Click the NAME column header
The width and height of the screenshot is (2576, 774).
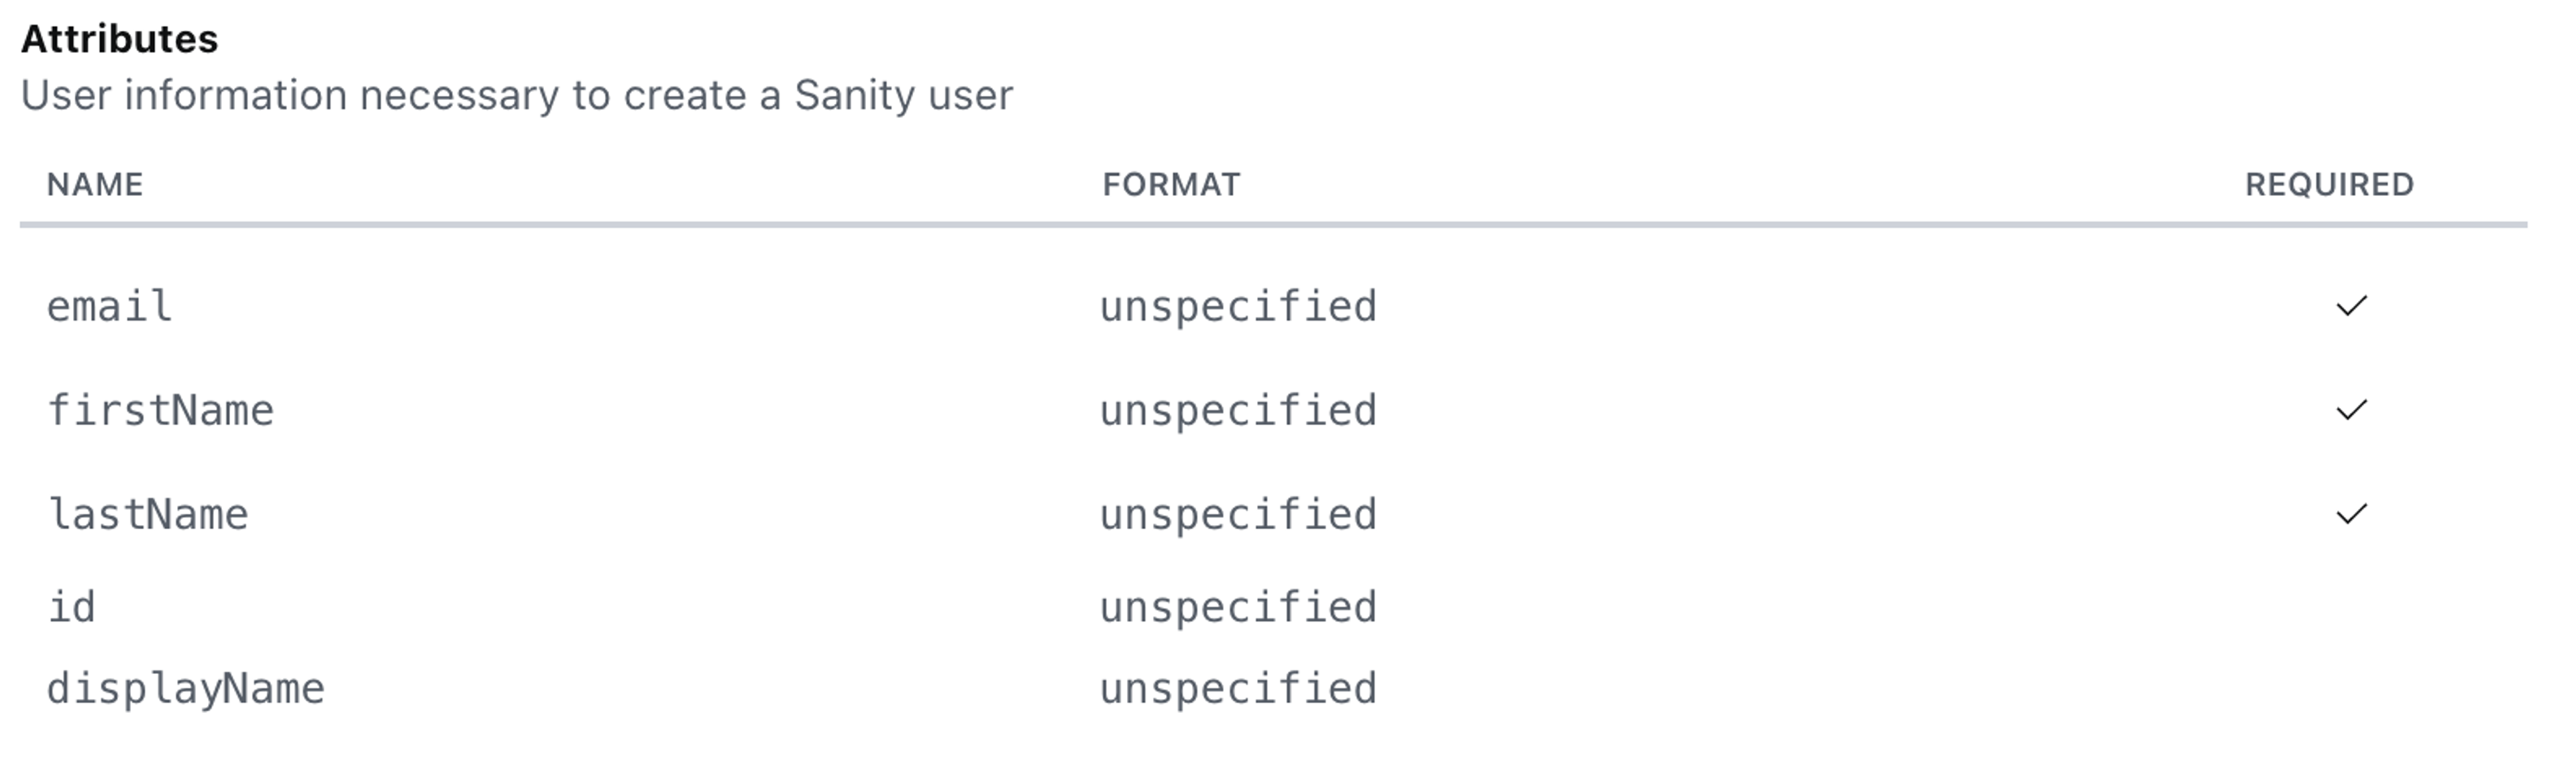pos(95,185)
